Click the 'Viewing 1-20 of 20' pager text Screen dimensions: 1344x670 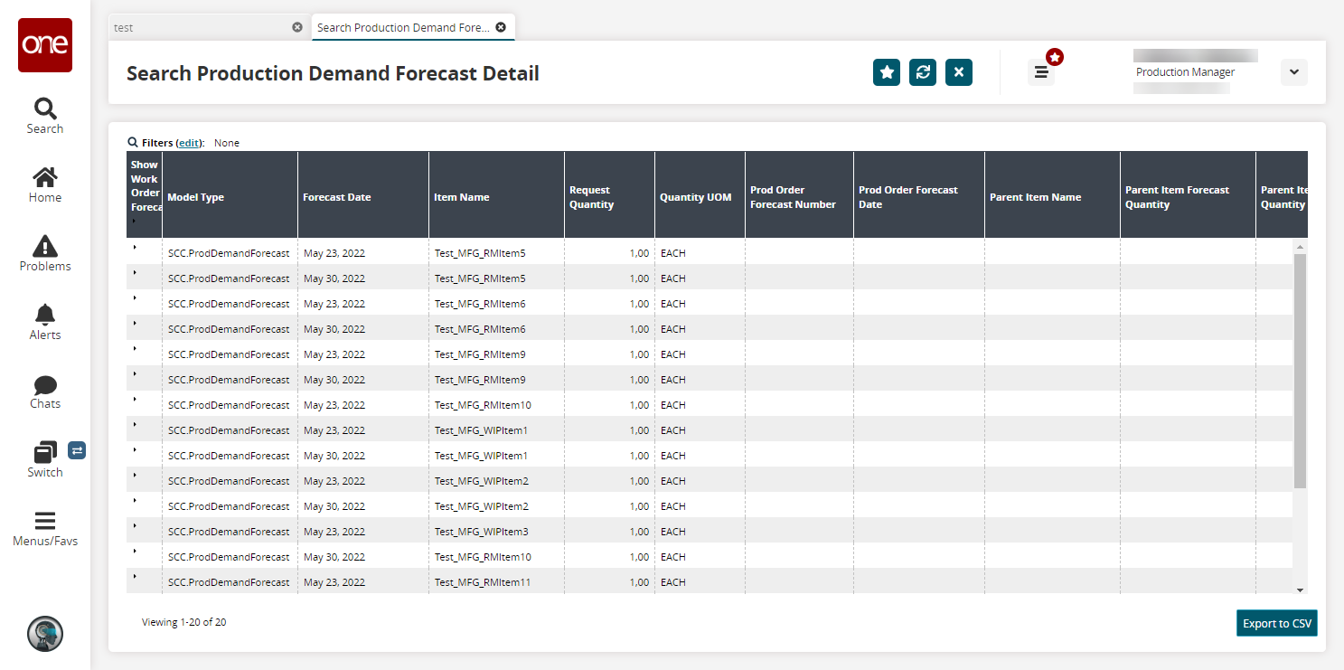tap(184, 622)
